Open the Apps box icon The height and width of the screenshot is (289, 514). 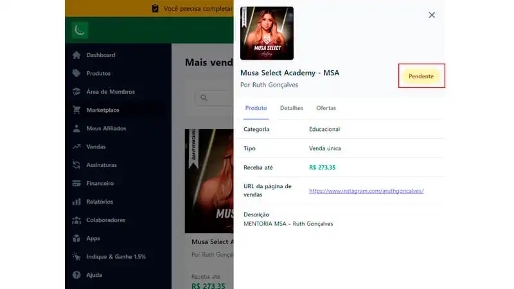tap(76, 238)
